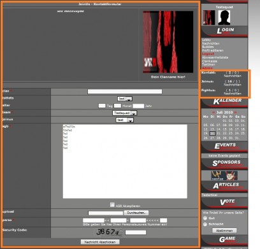Open Profil editieren link

click(213, 50)
